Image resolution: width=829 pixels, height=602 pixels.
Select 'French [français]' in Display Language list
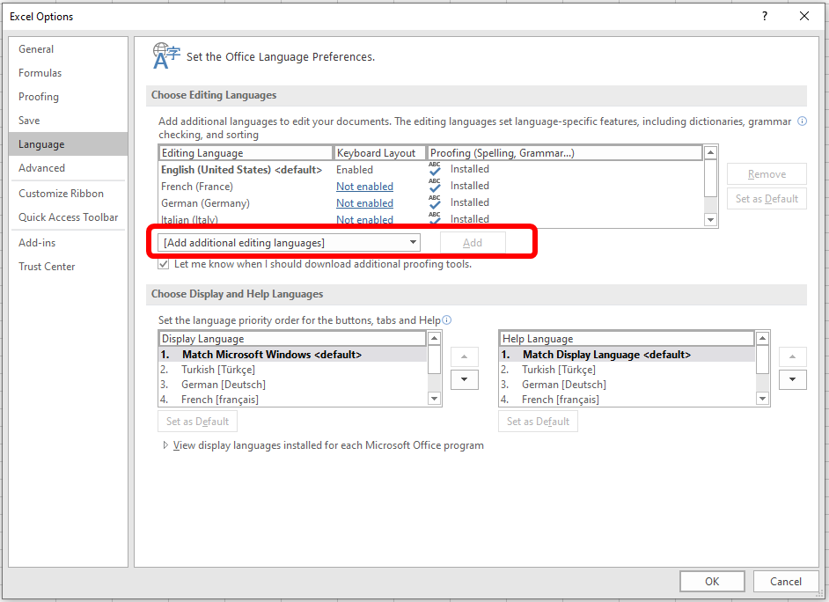pyautogui.click(x=293, y=400)
